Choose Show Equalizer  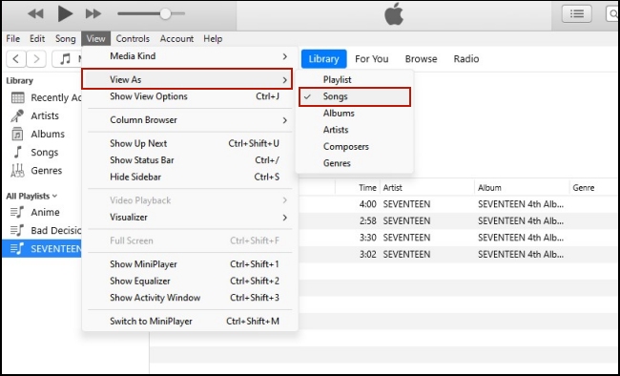pos(190,281)
